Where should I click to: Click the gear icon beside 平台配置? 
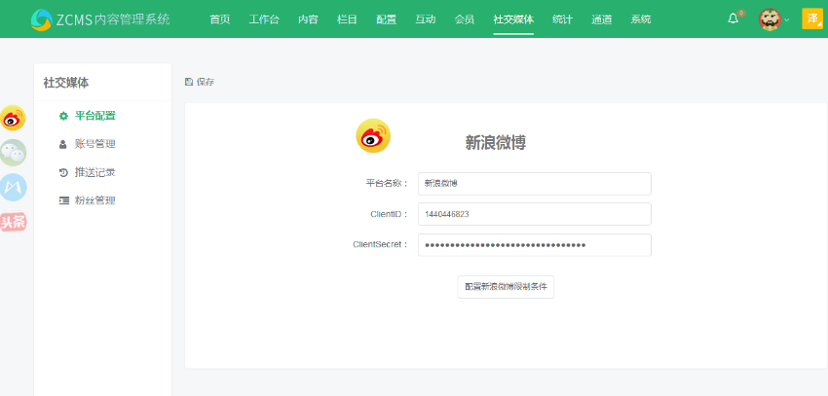(x=64, y=116)
